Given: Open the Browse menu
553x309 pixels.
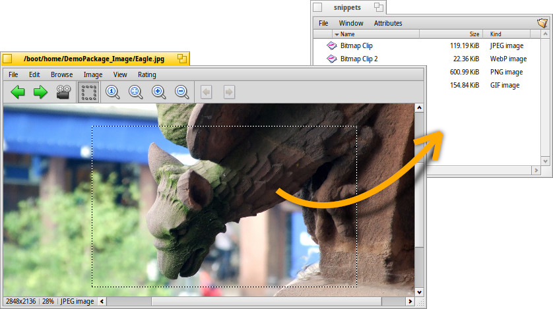Looking at the screenshot, I should [62, 74].
